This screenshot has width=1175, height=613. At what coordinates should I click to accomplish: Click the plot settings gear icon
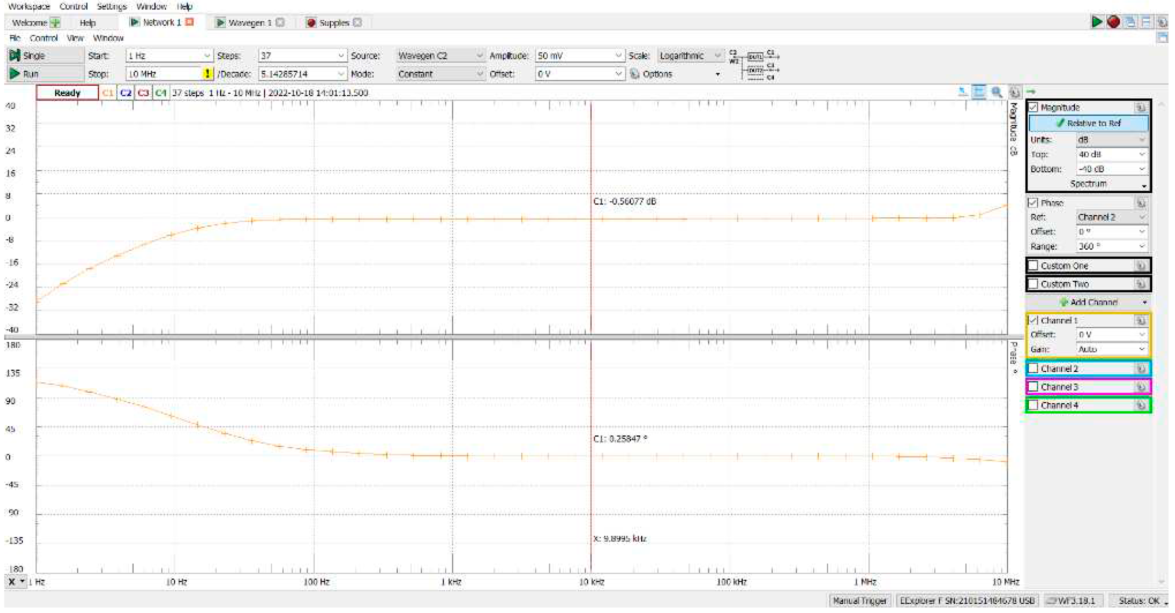click(1015, 93)
